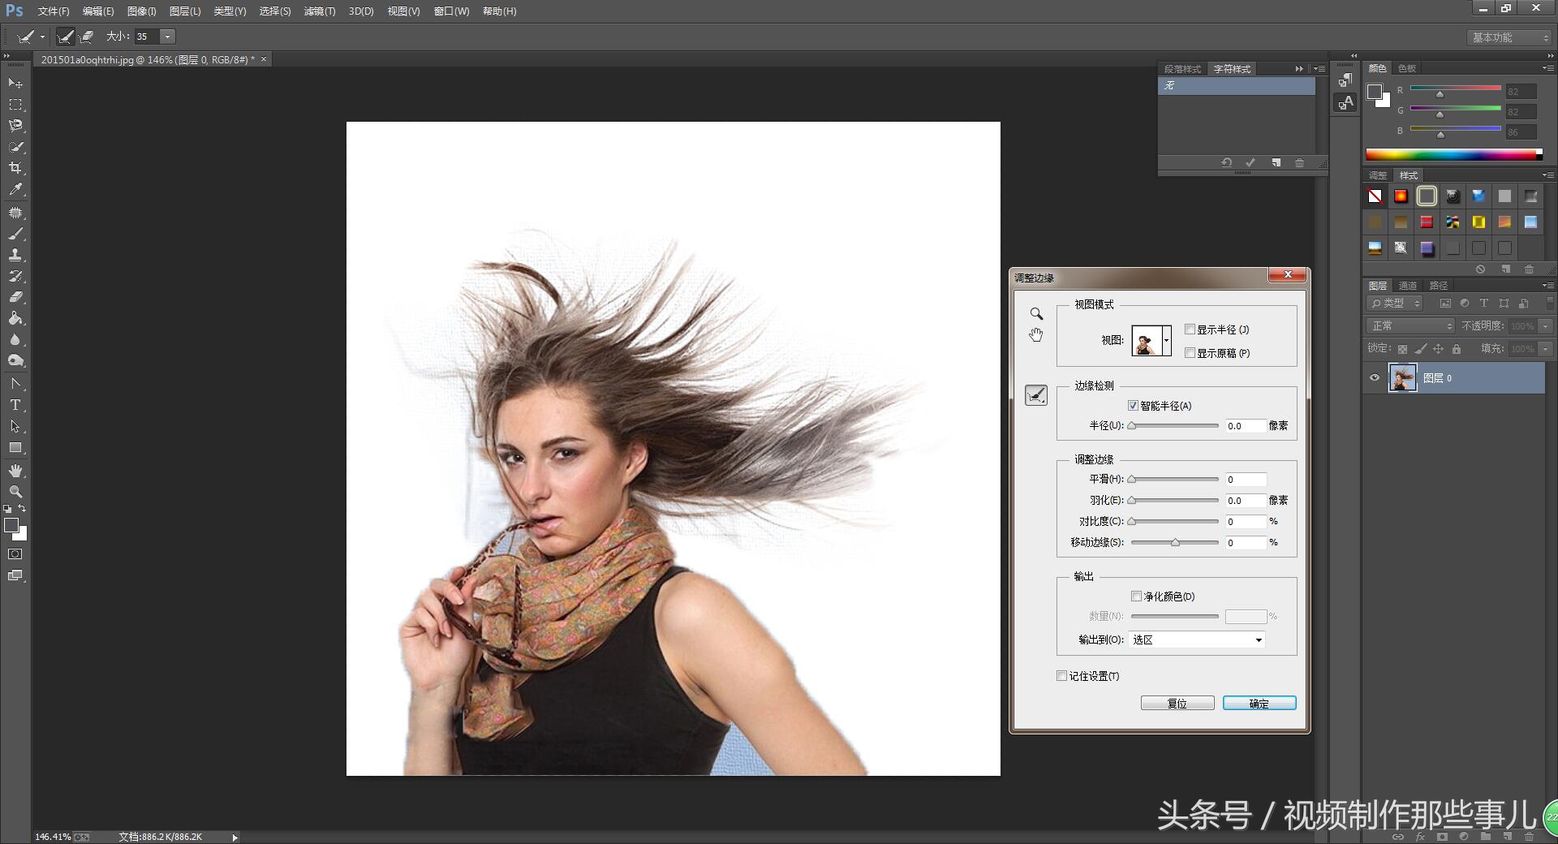Screen dimensions: 1558x844
Task: Open the brush size dropdown arrow
Action: pos(167,37)
